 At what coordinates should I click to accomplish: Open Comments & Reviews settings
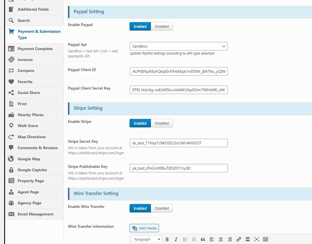[35, 148]
